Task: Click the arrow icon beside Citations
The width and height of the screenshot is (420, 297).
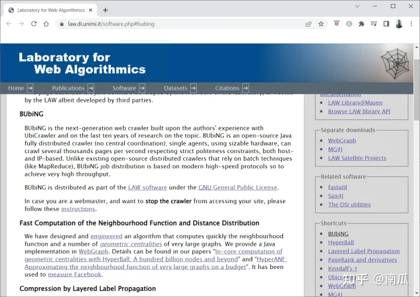Action: (246, 88)
